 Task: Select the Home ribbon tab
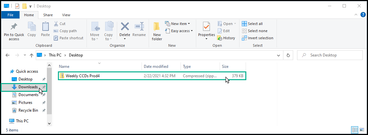coord(29,15)
